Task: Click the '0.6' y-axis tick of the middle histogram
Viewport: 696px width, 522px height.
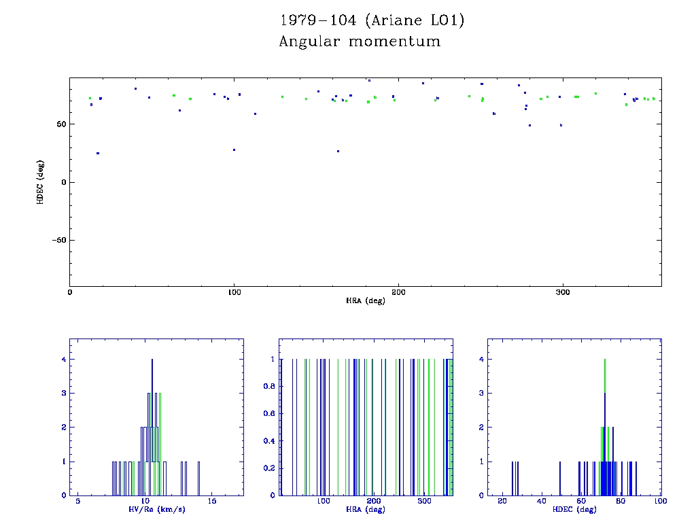Action: 269,414
